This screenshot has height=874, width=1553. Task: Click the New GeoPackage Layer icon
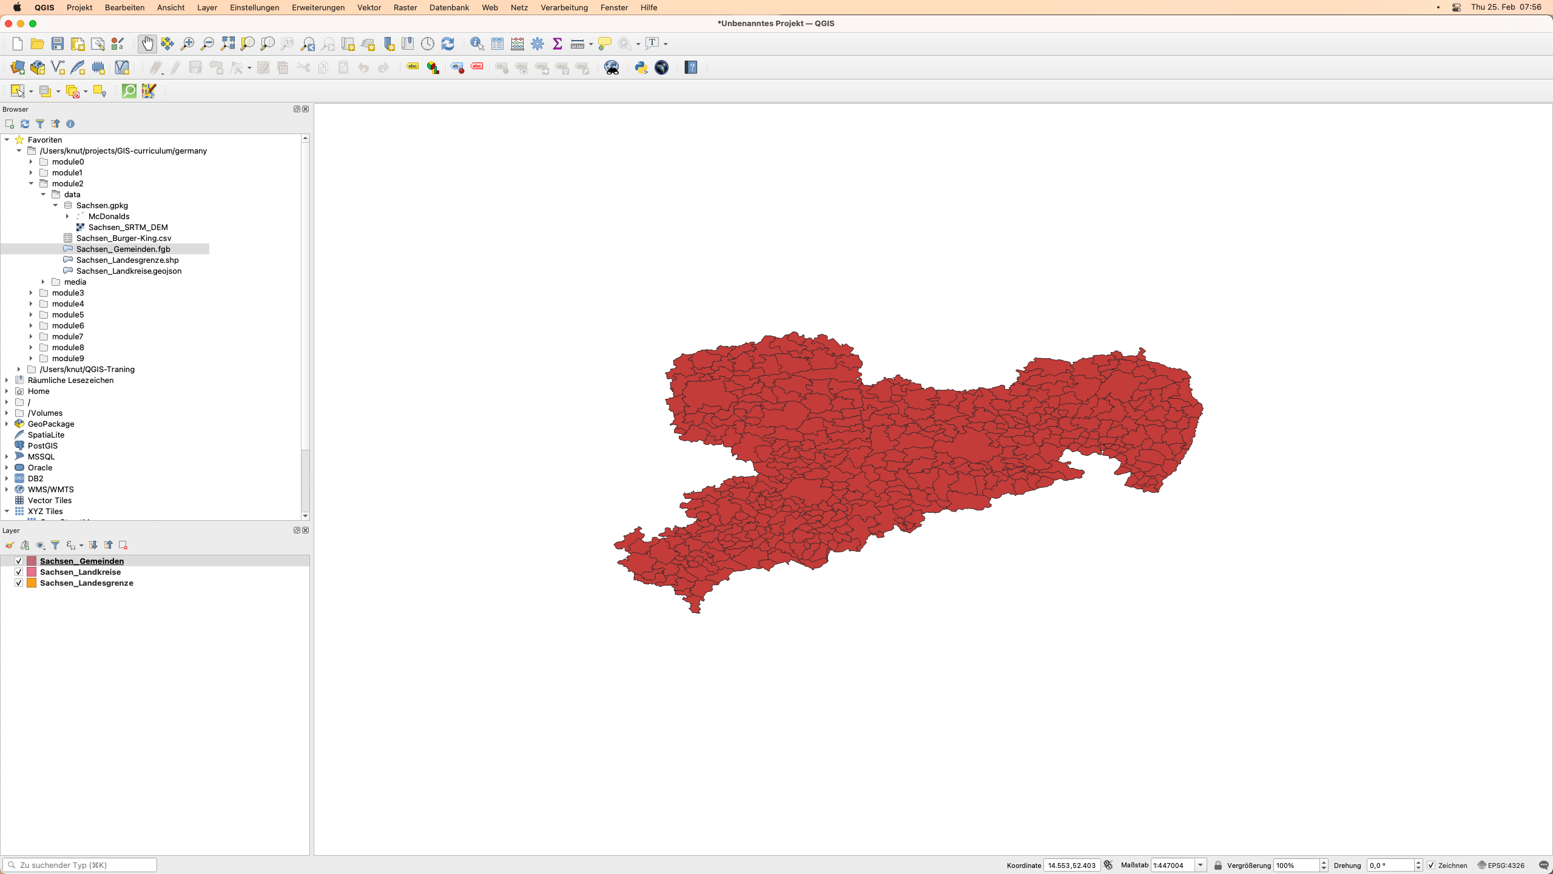click(x=38, y=67)
